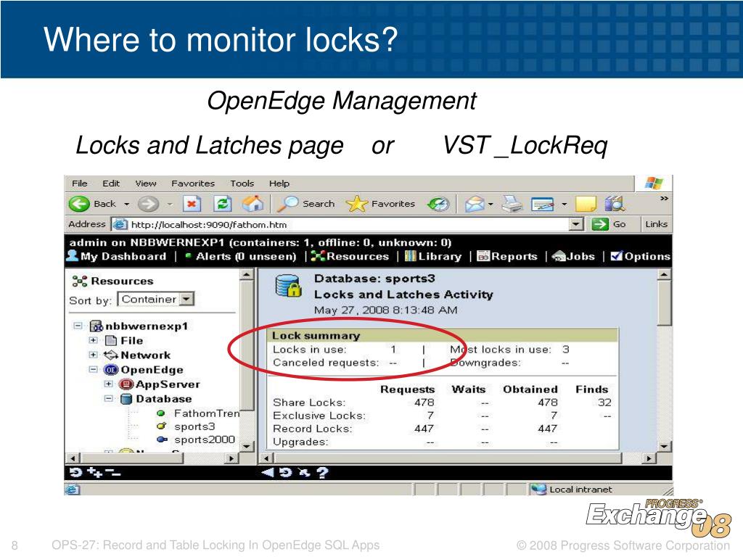
Task: Click the Edit page icon
Action: click(x=543, y=204)
